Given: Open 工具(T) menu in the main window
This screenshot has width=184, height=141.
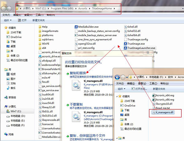Looking at the screenshot, I should coord(40,15).
